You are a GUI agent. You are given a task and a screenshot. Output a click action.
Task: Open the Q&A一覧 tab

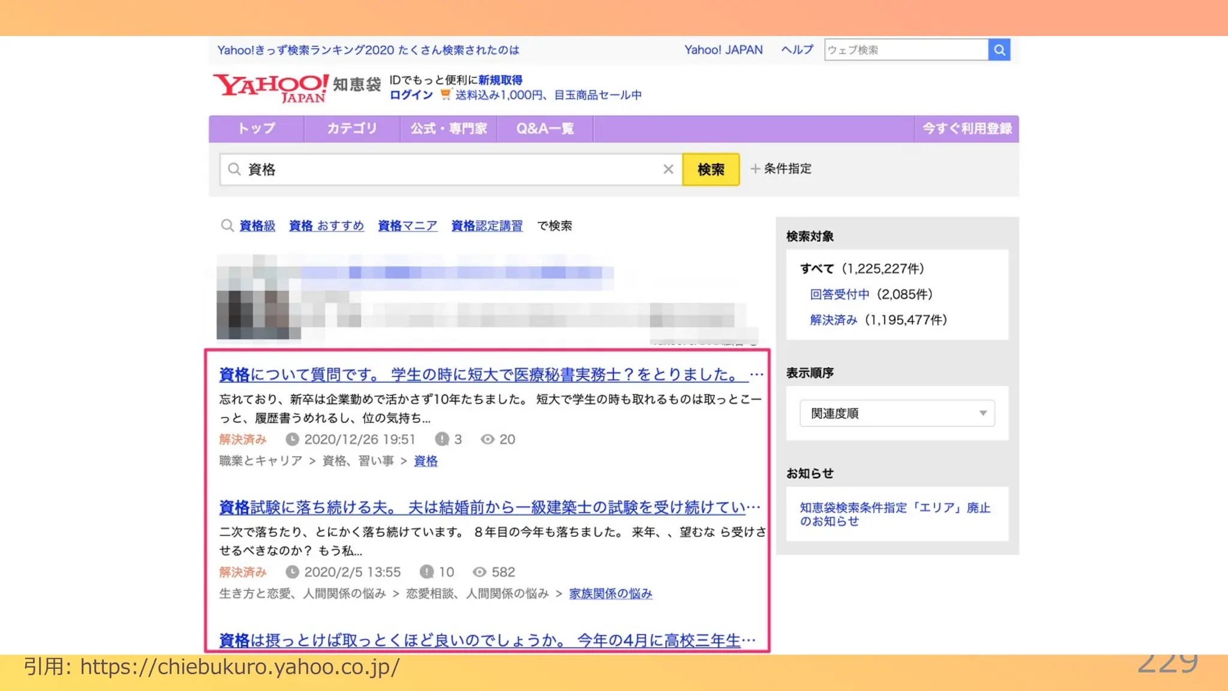coord(545,128)
